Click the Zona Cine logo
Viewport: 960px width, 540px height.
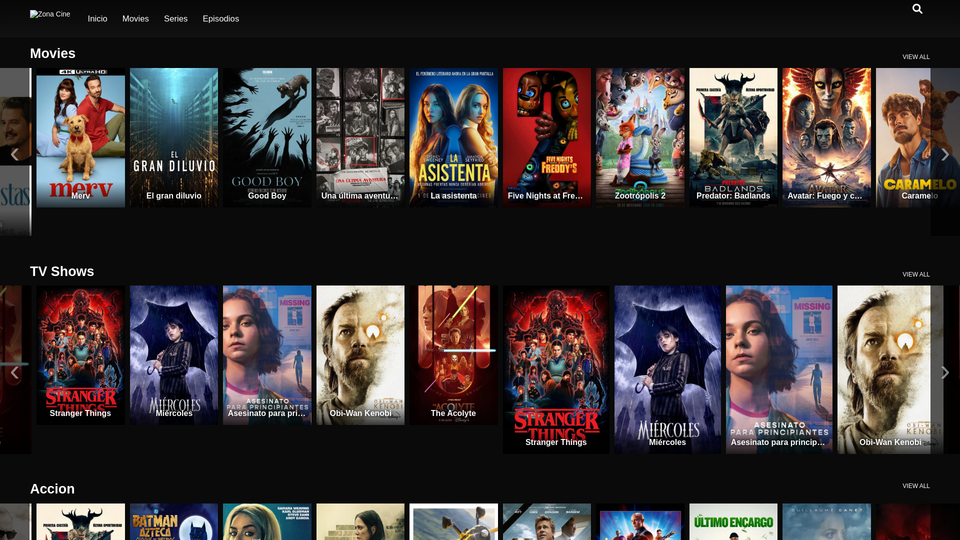(50, 14)
